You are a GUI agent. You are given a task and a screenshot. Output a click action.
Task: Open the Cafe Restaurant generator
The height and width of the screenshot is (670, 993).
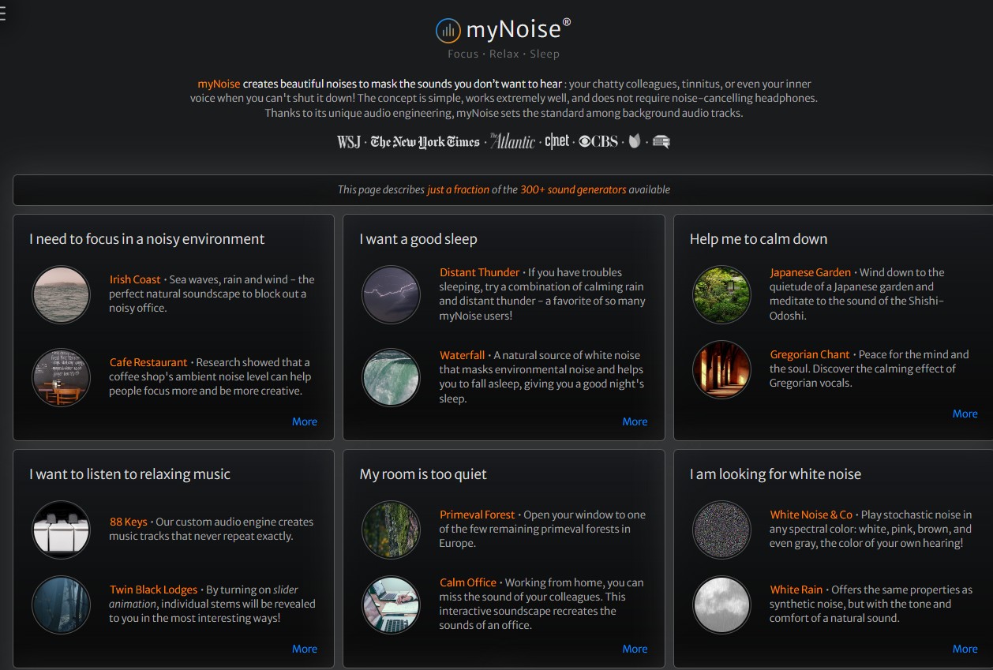click(148, 361)
